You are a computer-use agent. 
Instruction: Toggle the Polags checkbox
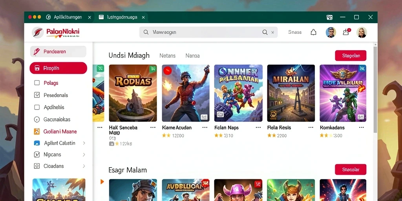coord(37,83)
